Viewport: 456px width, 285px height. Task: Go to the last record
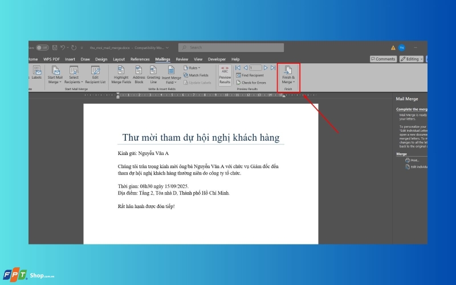(x=273, y=68)
